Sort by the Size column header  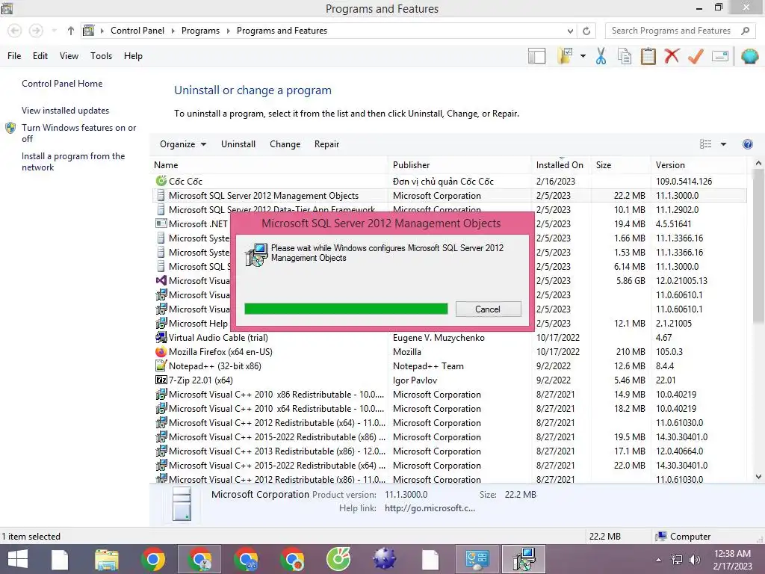click(x=621, y=165)
